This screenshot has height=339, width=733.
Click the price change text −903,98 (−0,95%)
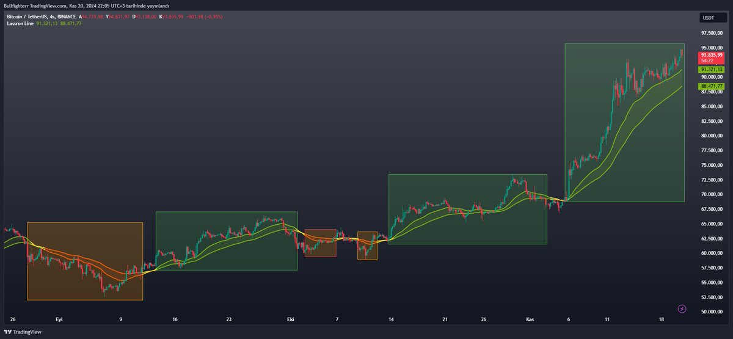pyautogui.click(x=205, y=17)
